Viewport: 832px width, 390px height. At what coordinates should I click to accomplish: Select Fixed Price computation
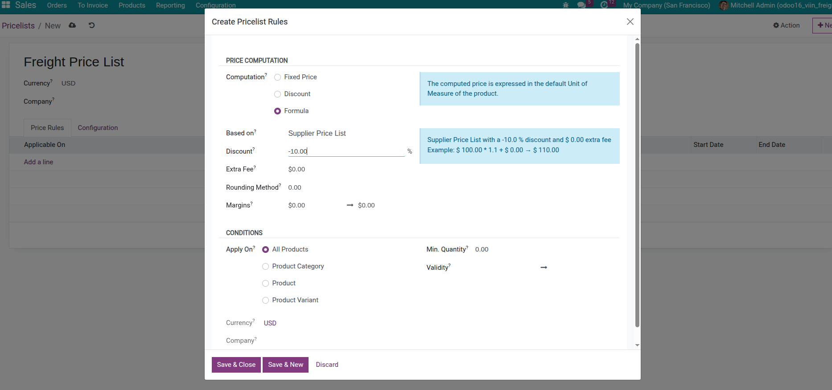278,77
